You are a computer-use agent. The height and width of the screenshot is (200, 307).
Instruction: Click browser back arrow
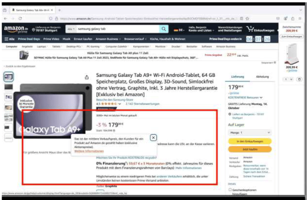(x=5, y=19)
